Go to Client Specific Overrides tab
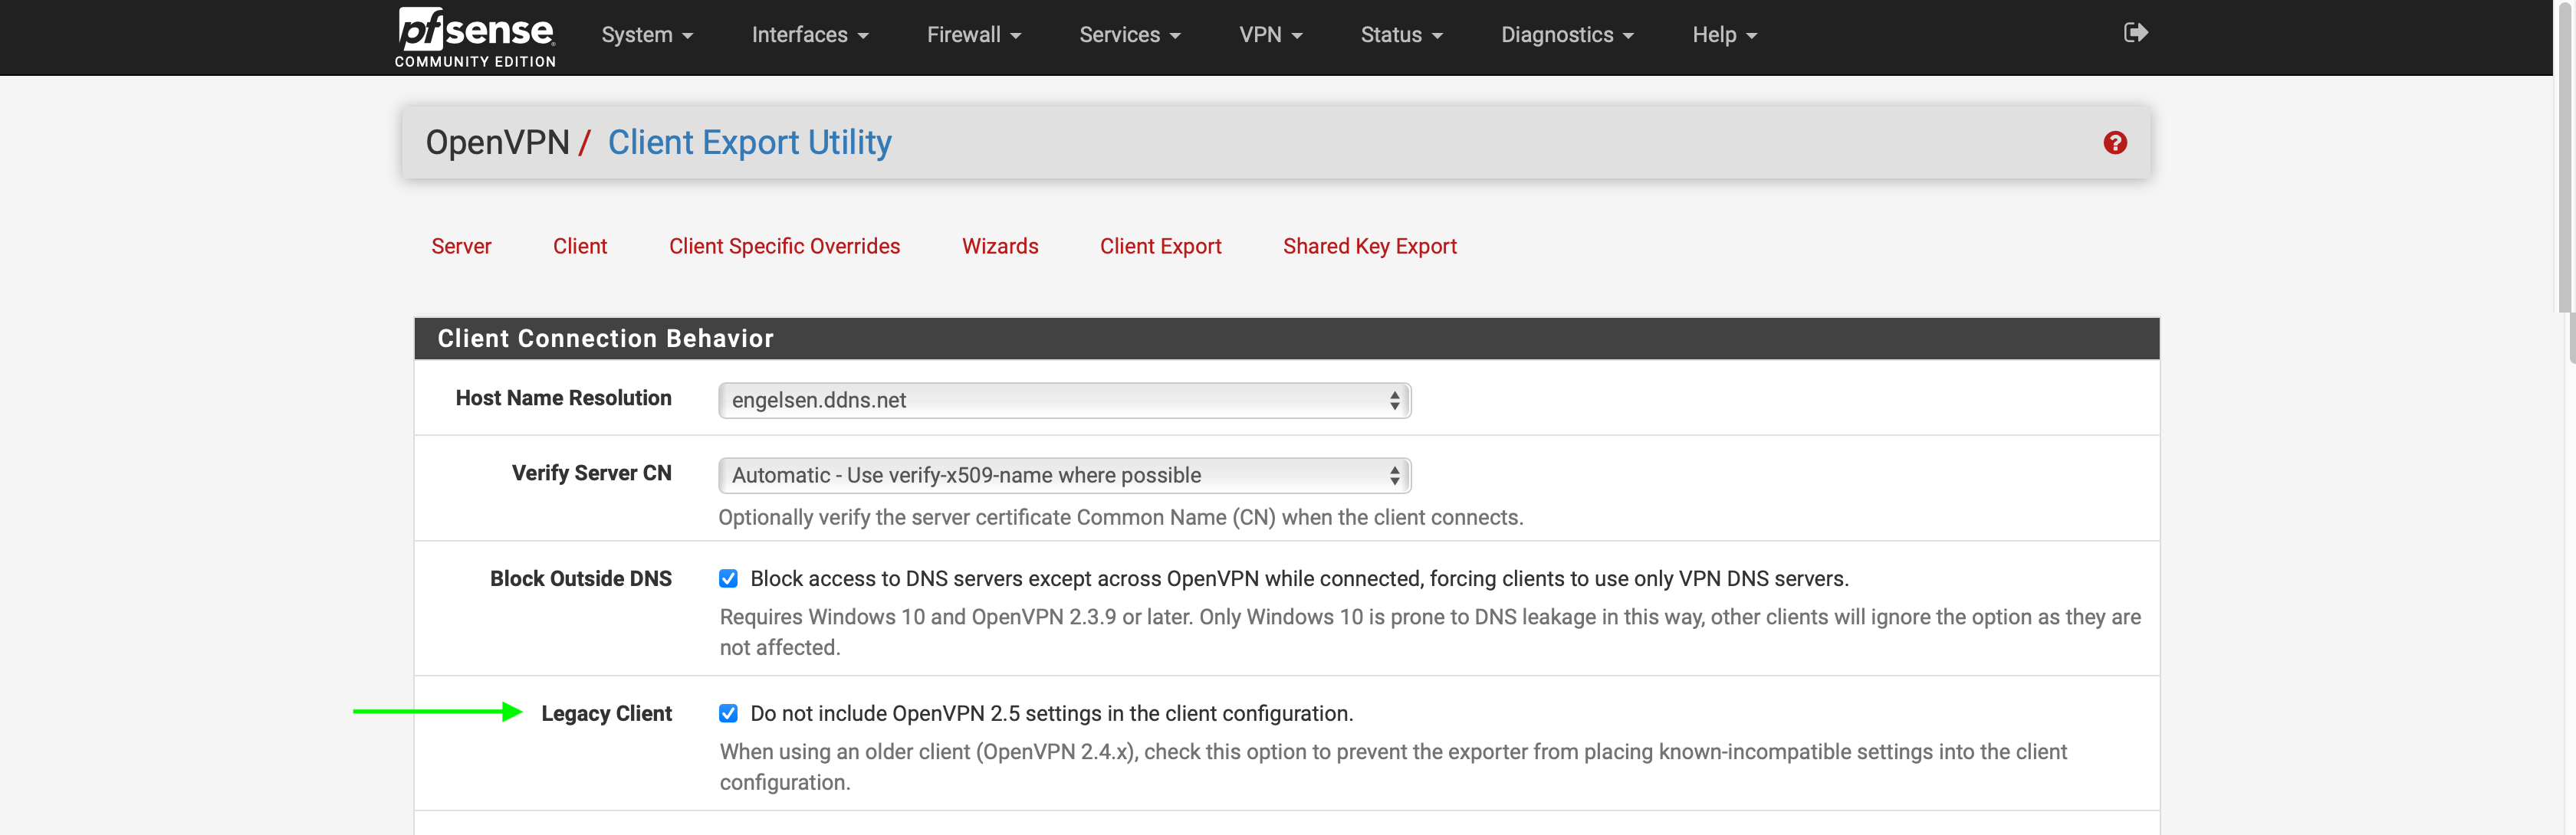The height and width of the screenshot is (835, 2576). tap(784, 247)
